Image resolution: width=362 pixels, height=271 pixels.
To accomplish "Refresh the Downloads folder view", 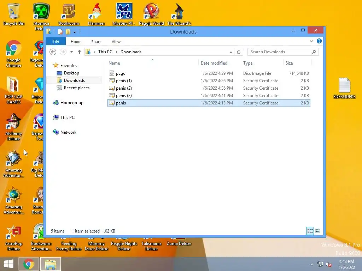I will [239, 52].
